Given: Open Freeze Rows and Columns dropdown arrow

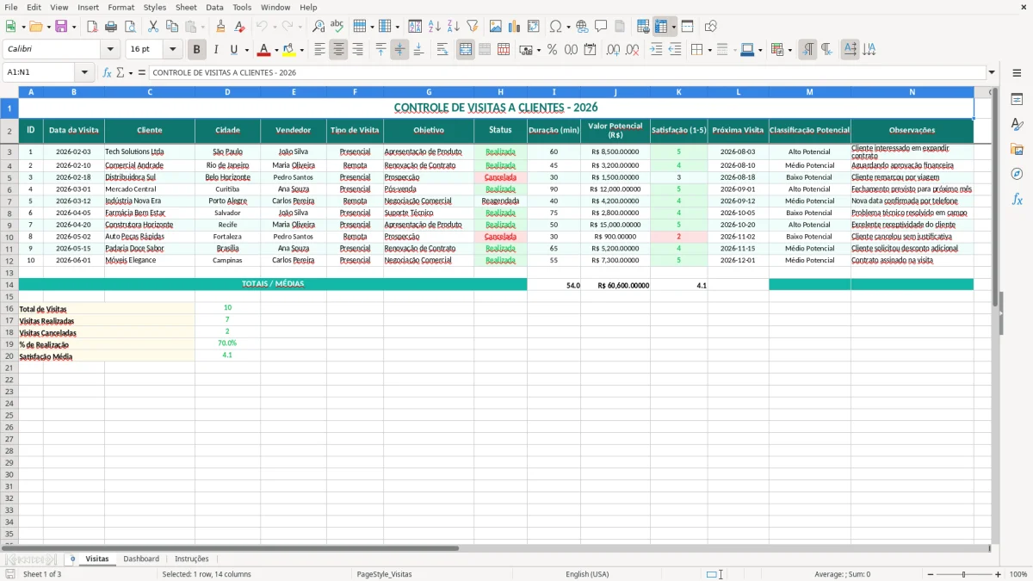Looking at the screenshot, I should [673, 27].
